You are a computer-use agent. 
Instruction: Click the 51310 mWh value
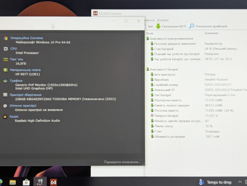click(x=214, y=100)
